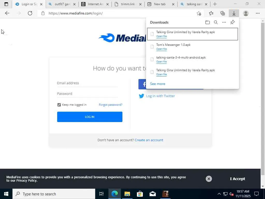Close the Internet Archive tab
Viewport: 265px width, 199px height.
107,4
